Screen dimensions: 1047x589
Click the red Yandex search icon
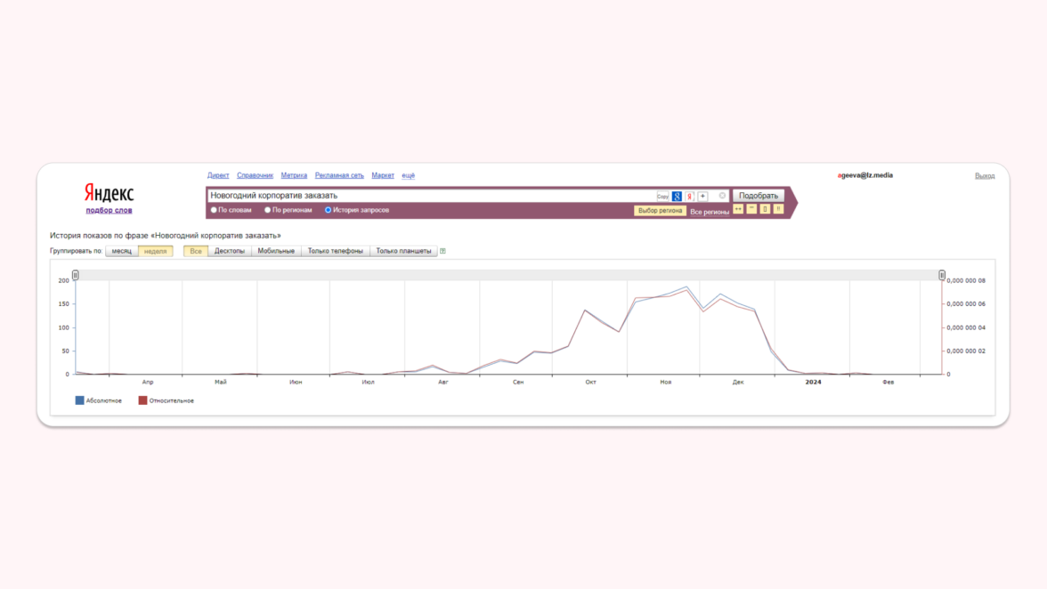(x=689, y=197)
